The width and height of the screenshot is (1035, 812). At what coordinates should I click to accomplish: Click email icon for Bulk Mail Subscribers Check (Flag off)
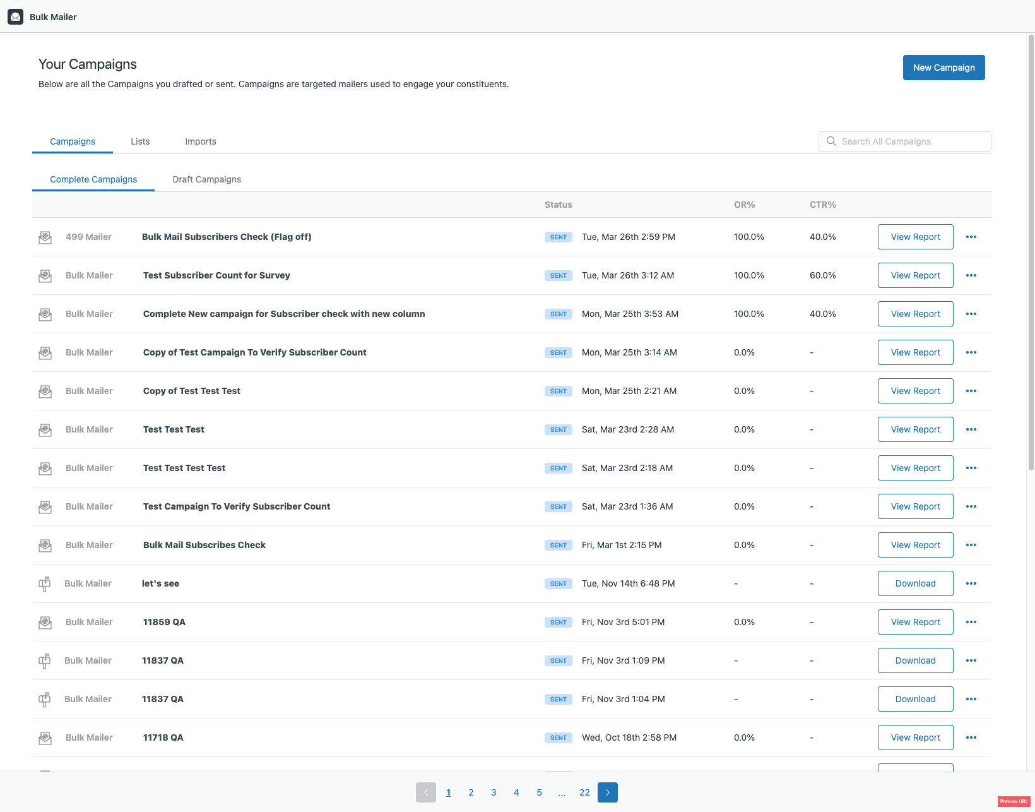[45, 237]
